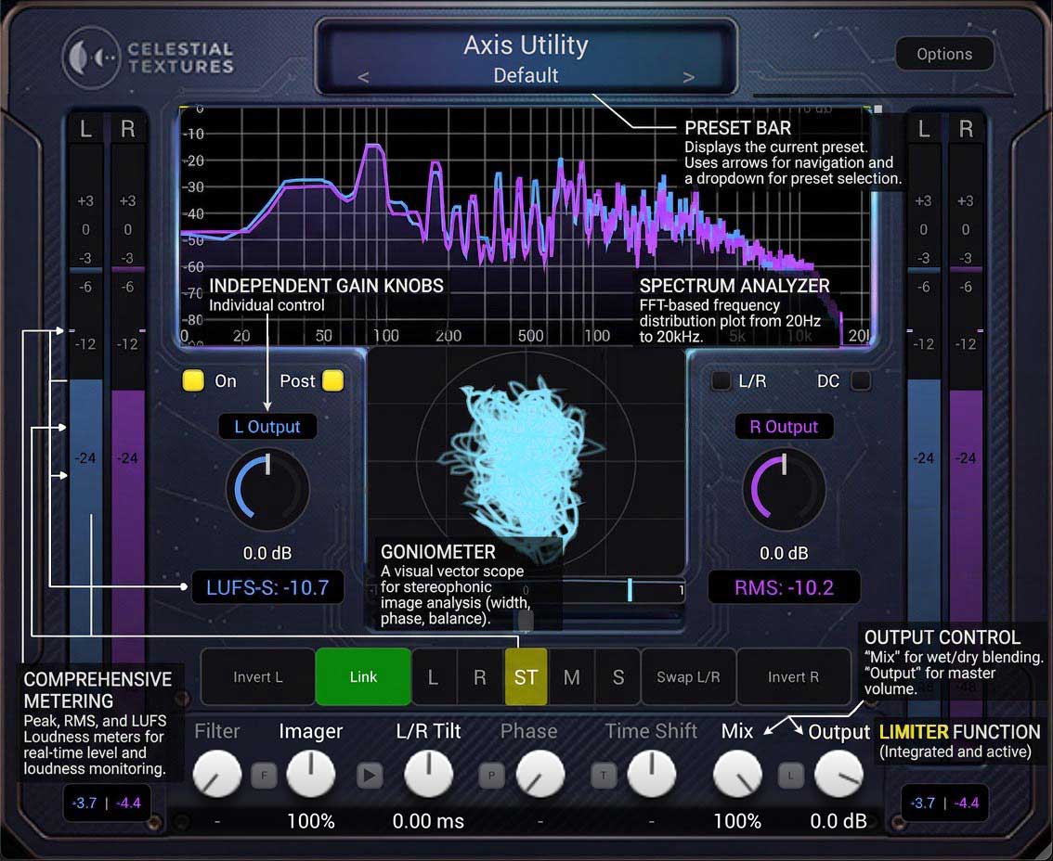Screen dimensions: 1053x861
Task: Click the play arrow button beside Imager
Action: (x=370, y=776)
